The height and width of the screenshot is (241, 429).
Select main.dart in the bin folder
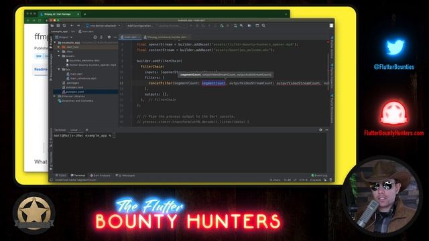click(x=74, y=74)
